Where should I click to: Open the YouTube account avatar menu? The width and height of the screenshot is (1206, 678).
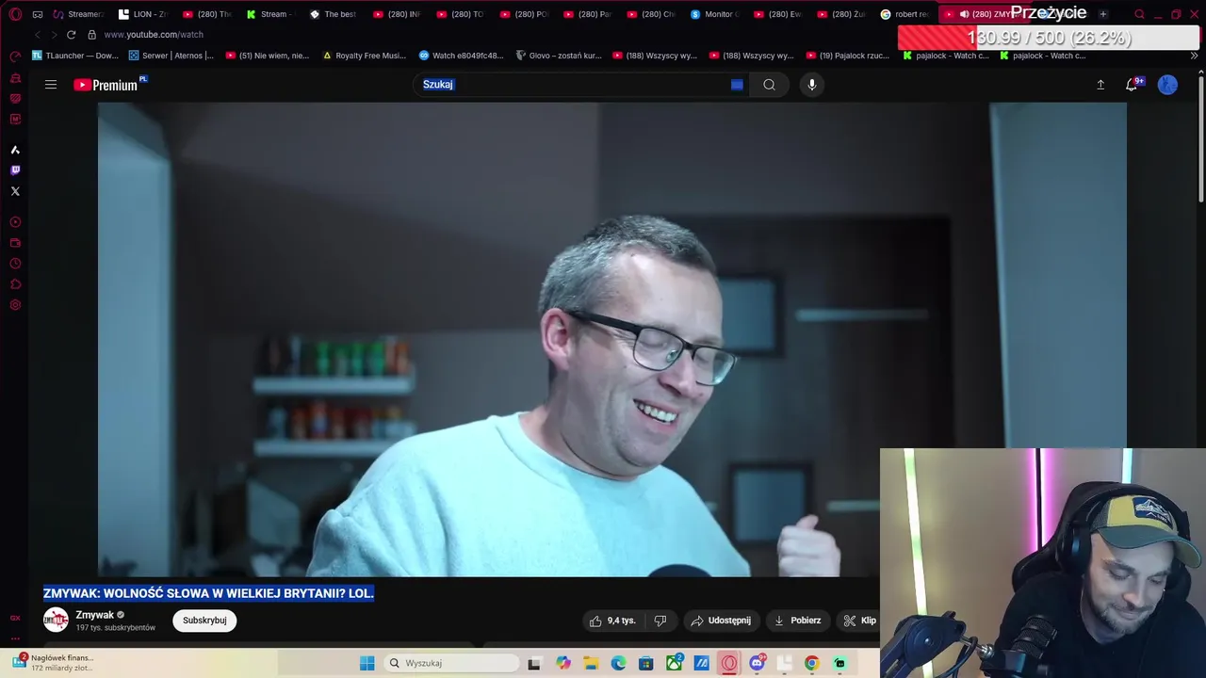click(x=1167, y=85)
